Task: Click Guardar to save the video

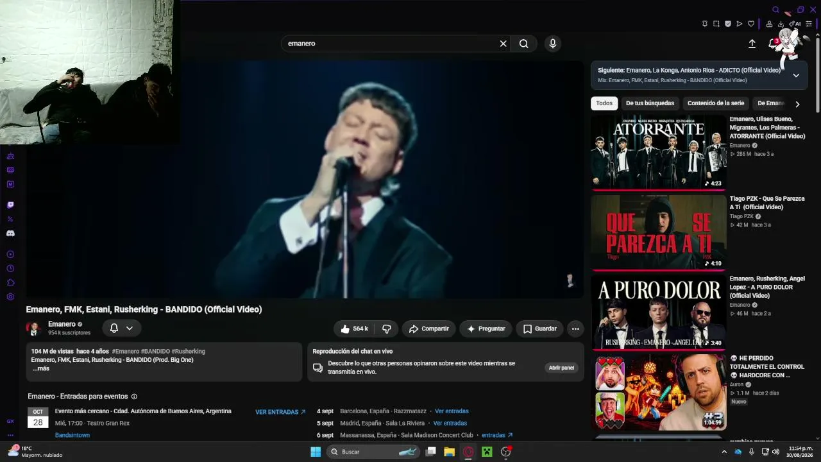Action: 539,329
